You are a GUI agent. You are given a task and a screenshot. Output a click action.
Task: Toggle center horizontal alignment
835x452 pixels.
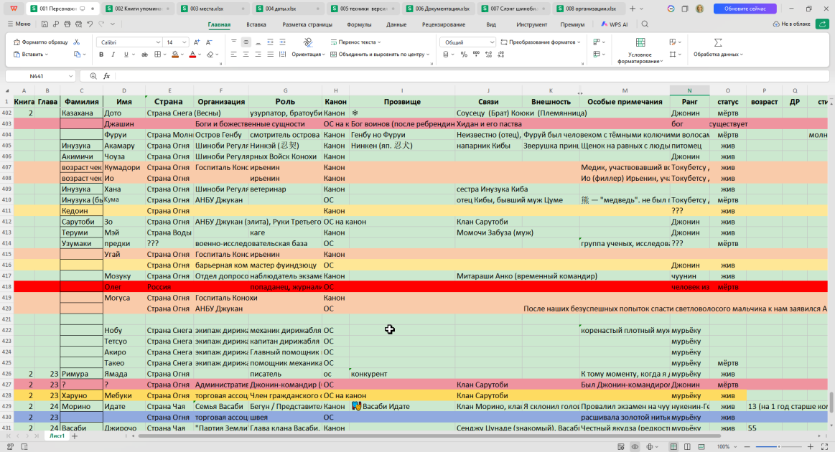pyautogui.click(x=246, y=55)
